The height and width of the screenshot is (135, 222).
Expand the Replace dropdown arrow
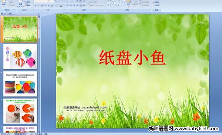pyautogui.click(x=159, y=2)
